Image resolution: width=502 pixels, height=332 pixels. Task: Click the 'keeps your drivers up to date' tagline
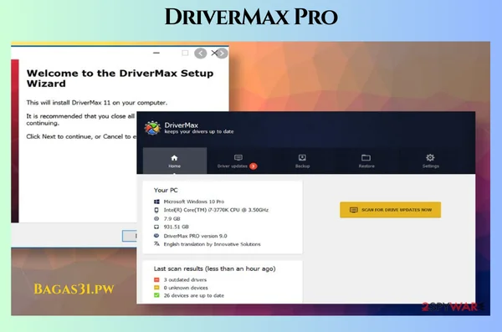pos(199,131)
